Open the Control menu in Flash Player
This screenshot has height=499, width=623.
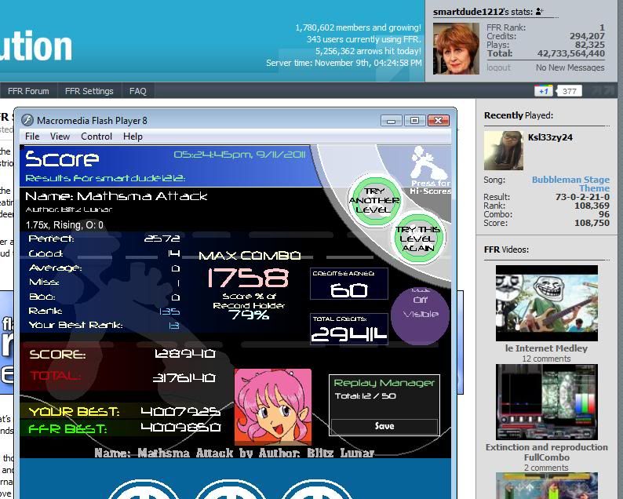(x=97, y=137)
